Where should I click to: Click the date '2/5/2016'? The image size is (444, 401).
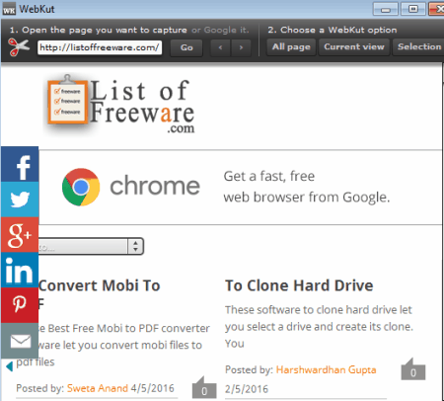pyautogui.click(x=247, y=389)
